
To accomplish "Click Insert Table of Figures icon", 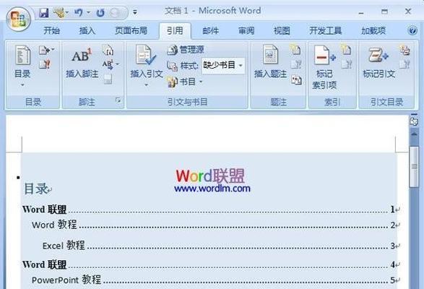I will pos(295,50).
